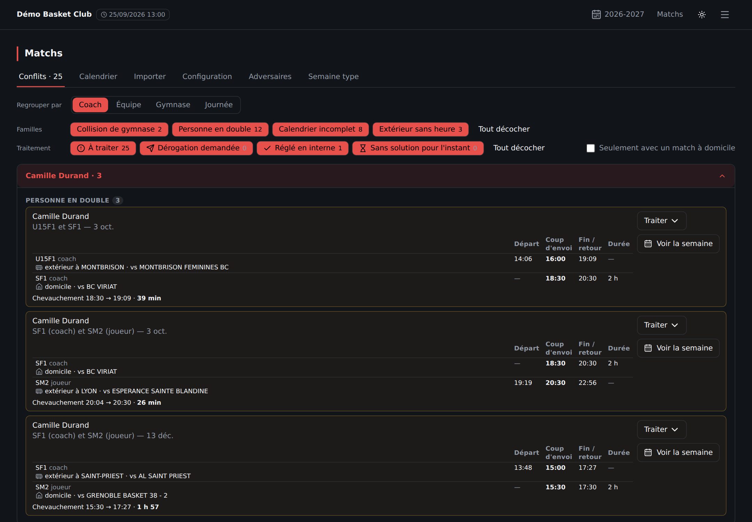The width and height of the screenshot is (752, 522).
Task: Click the bus icon beside extérieur à LYON
Action: 39,391
